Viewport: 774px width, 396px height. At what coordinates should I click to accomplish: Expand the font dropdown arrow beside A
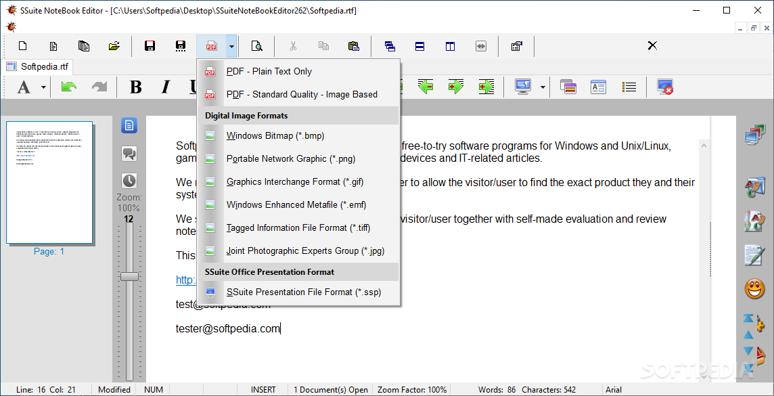[43, 87]
